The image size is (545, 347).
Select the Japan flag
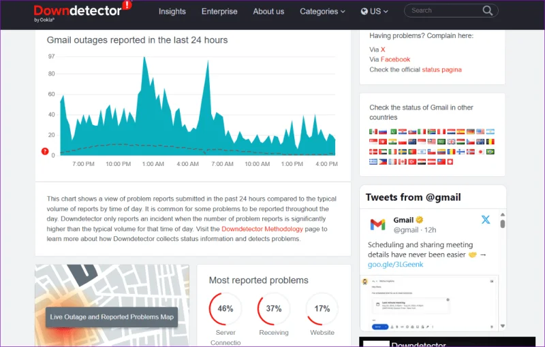coord(480,152)
